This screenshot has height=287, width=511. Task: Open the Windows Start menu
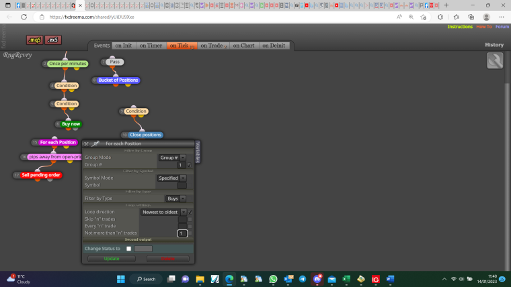pos(121,279)
